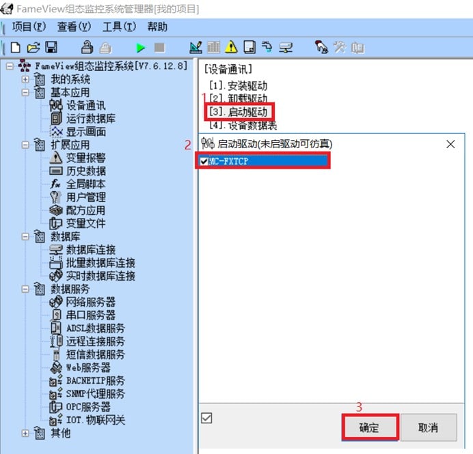Open the 工具(T) menu
This screenshot has width=473, height=454.
click(119, 27)
